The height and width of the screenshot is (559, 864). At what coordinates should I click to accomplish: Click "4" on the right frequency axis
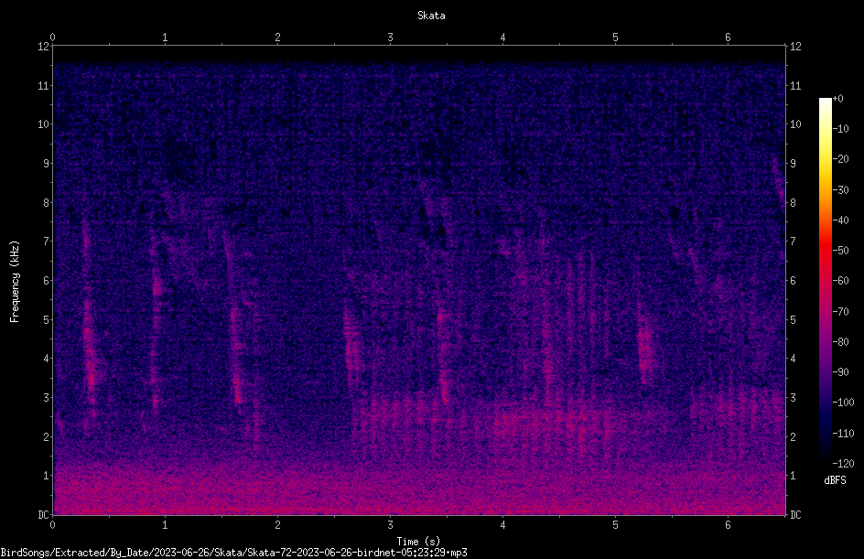click(x=793, y=359)
